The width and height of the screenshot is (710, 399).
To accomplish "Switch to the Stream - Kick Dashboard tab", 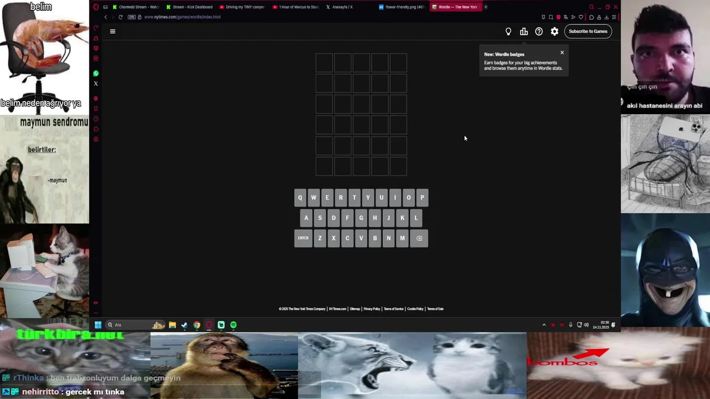I will [x=189, y=7].
